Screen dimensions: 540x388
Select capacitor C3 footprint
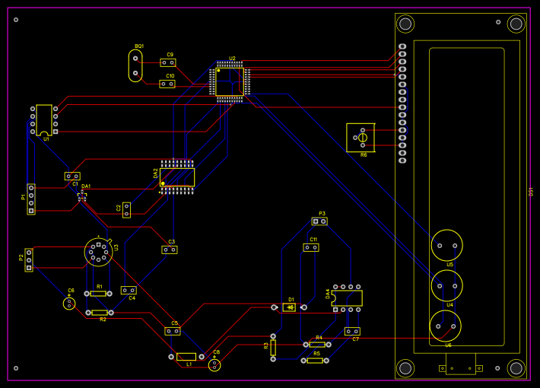[170, 250]
